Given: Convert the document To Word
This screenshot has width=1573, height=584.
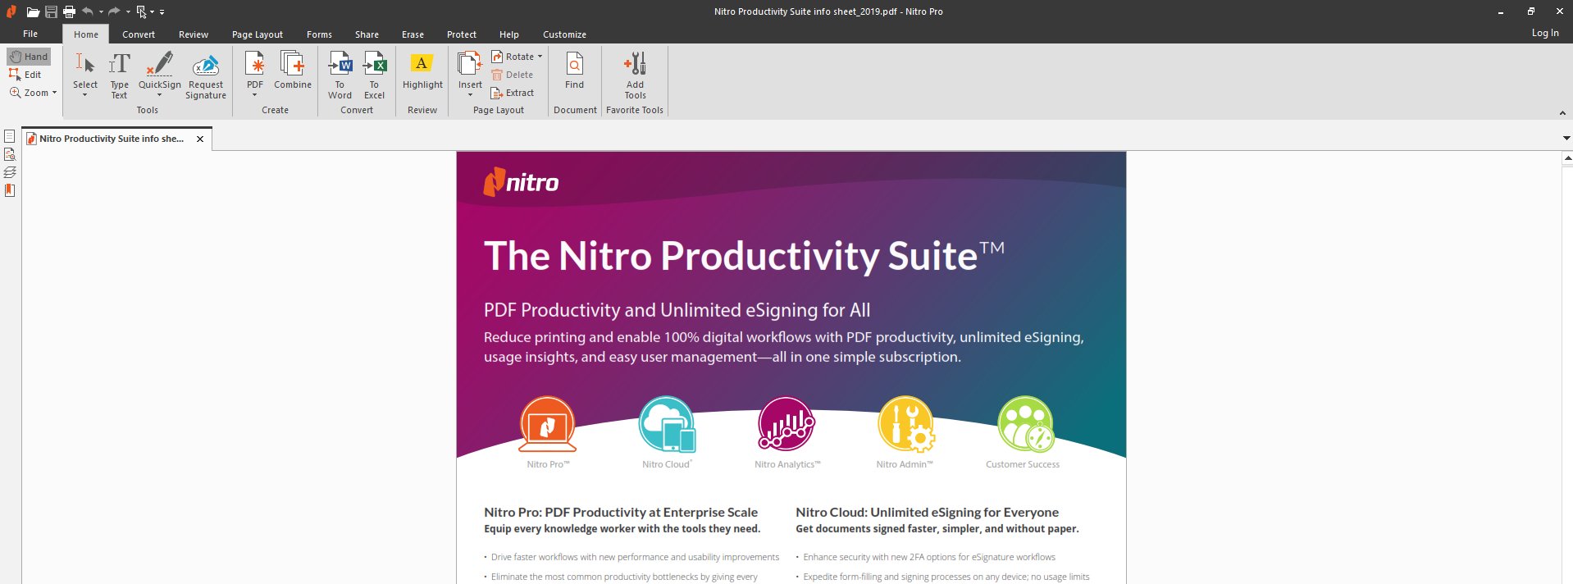Looking at the screenshot, I should pos(340,75).
